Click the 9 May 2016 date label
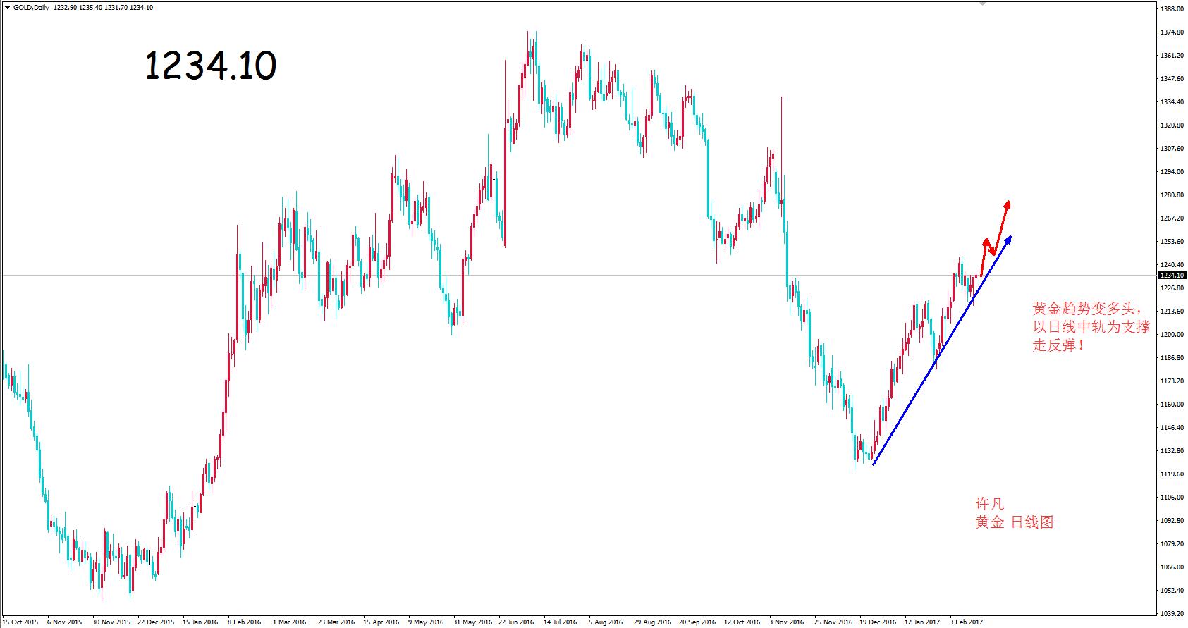 [426, 622]
